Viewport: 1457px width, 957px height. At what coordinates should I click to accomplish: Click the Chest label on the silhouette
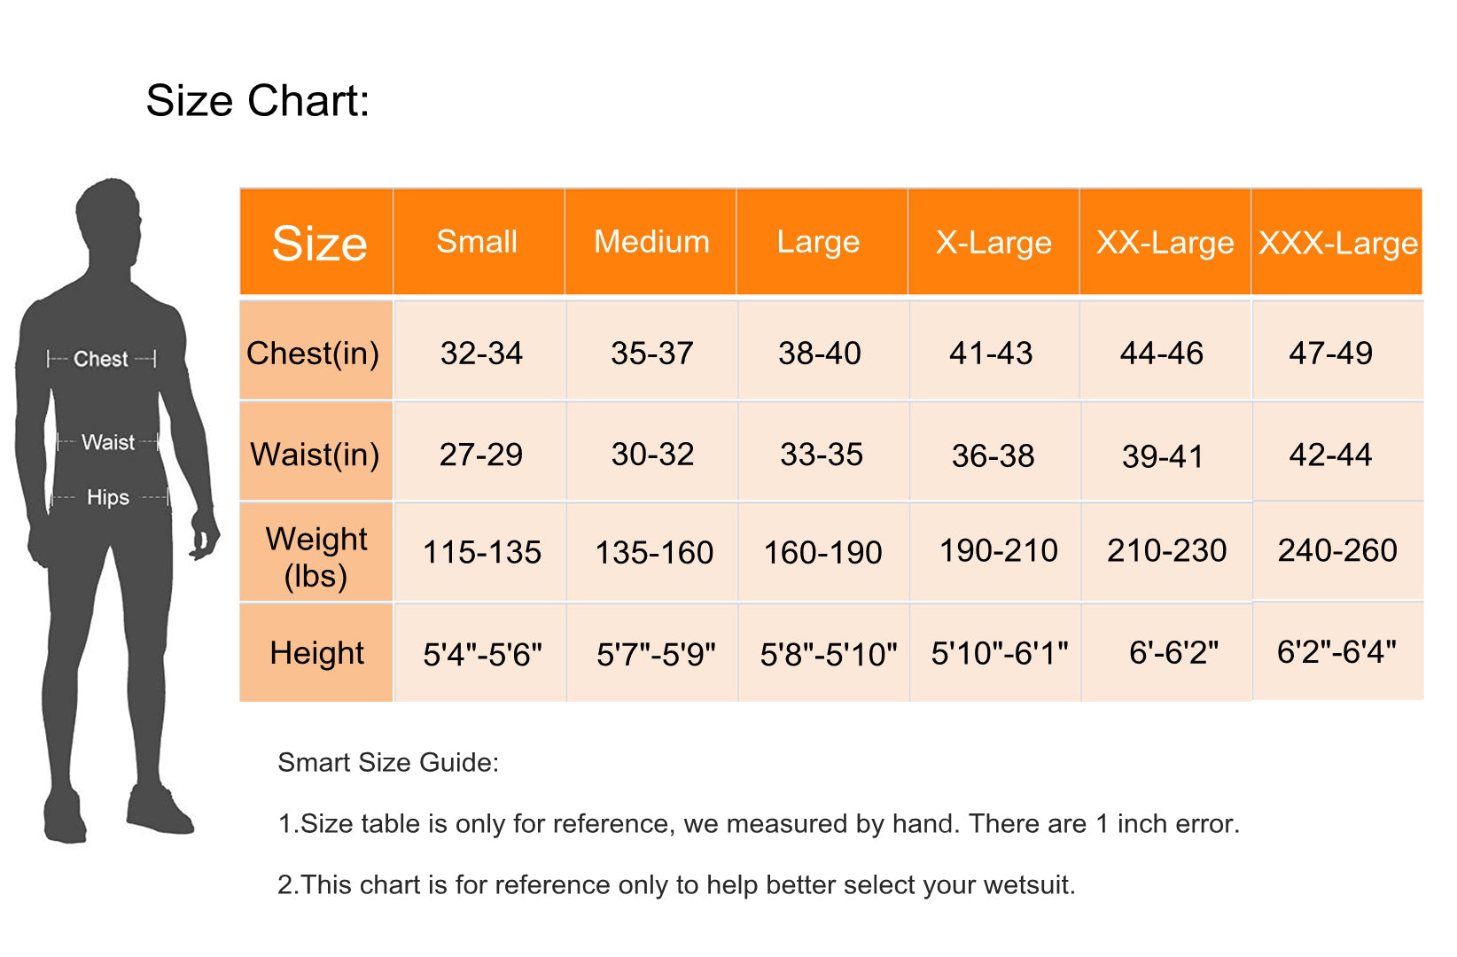(x=101, y=359)
